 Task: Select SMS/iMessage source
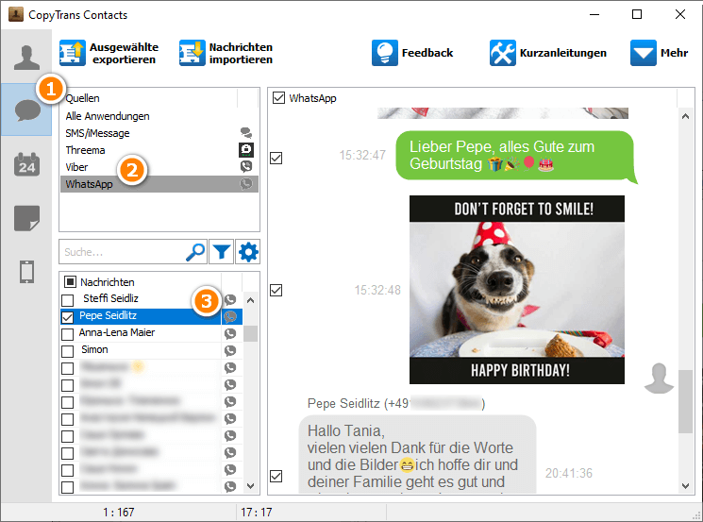tap(159, 133)
